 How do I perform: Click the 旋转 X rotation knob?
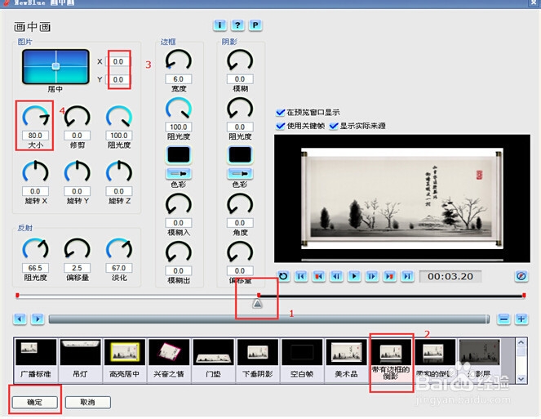(x=36, y=172)
